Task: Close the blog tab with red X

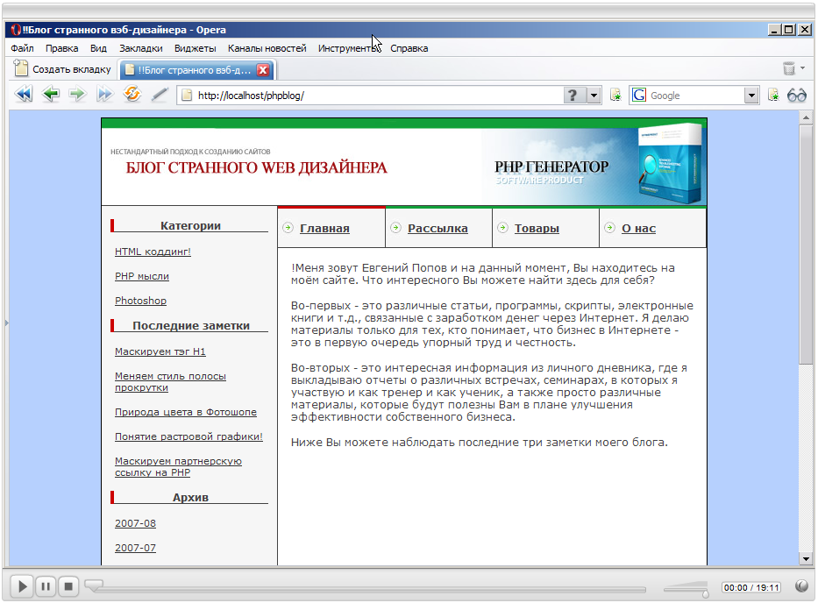Action: [x=263, y=70]
